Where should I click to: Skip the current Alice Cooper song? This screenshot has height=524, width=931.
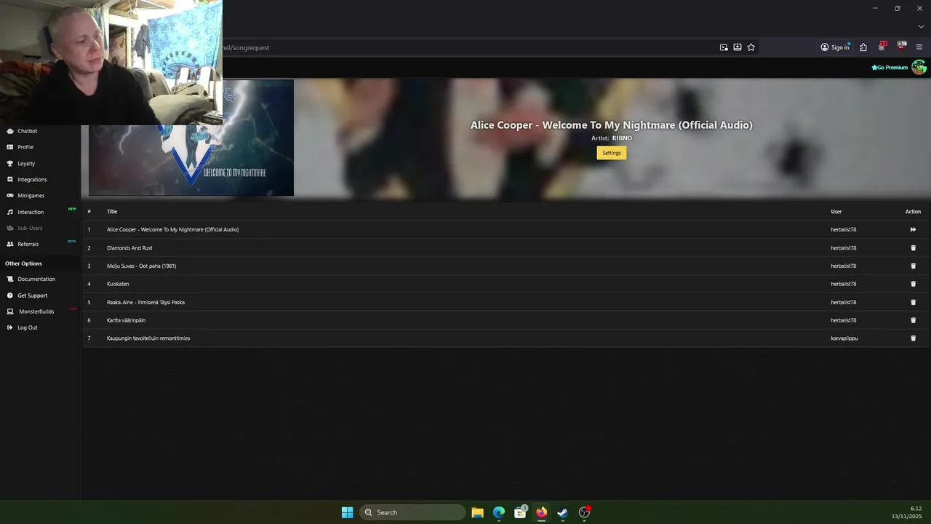(x=913, y=230)
